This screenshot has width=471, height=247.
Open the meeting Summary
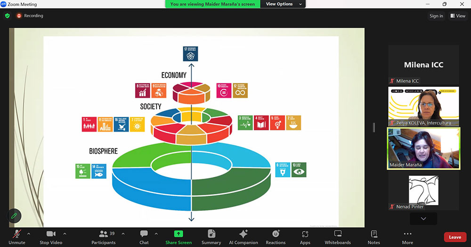pyautogui.click(x=211, y=234)
